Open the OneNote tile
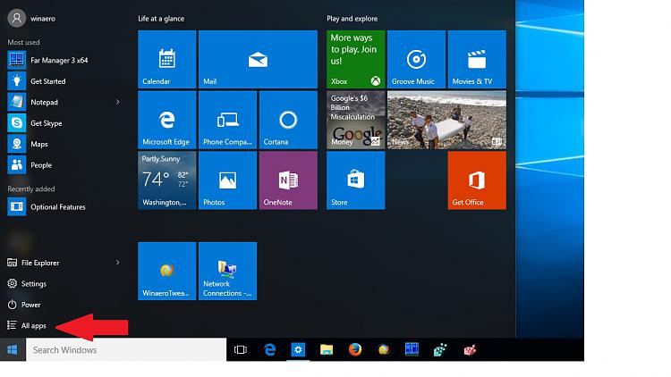This screenshot has height=377, width=671. pyautogui.click(x=287, y=180)
